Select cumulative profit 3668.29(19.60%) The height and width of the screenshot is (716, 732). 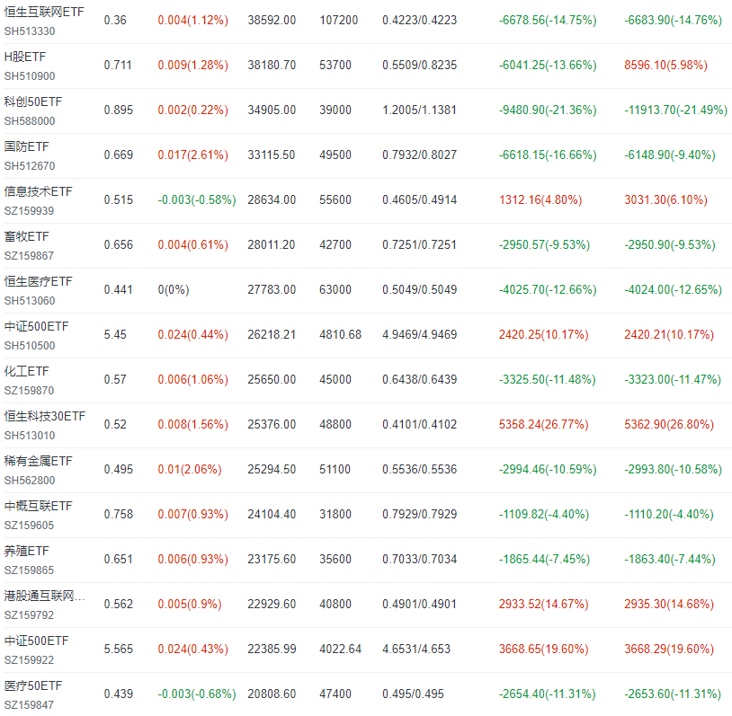[668, 650]
